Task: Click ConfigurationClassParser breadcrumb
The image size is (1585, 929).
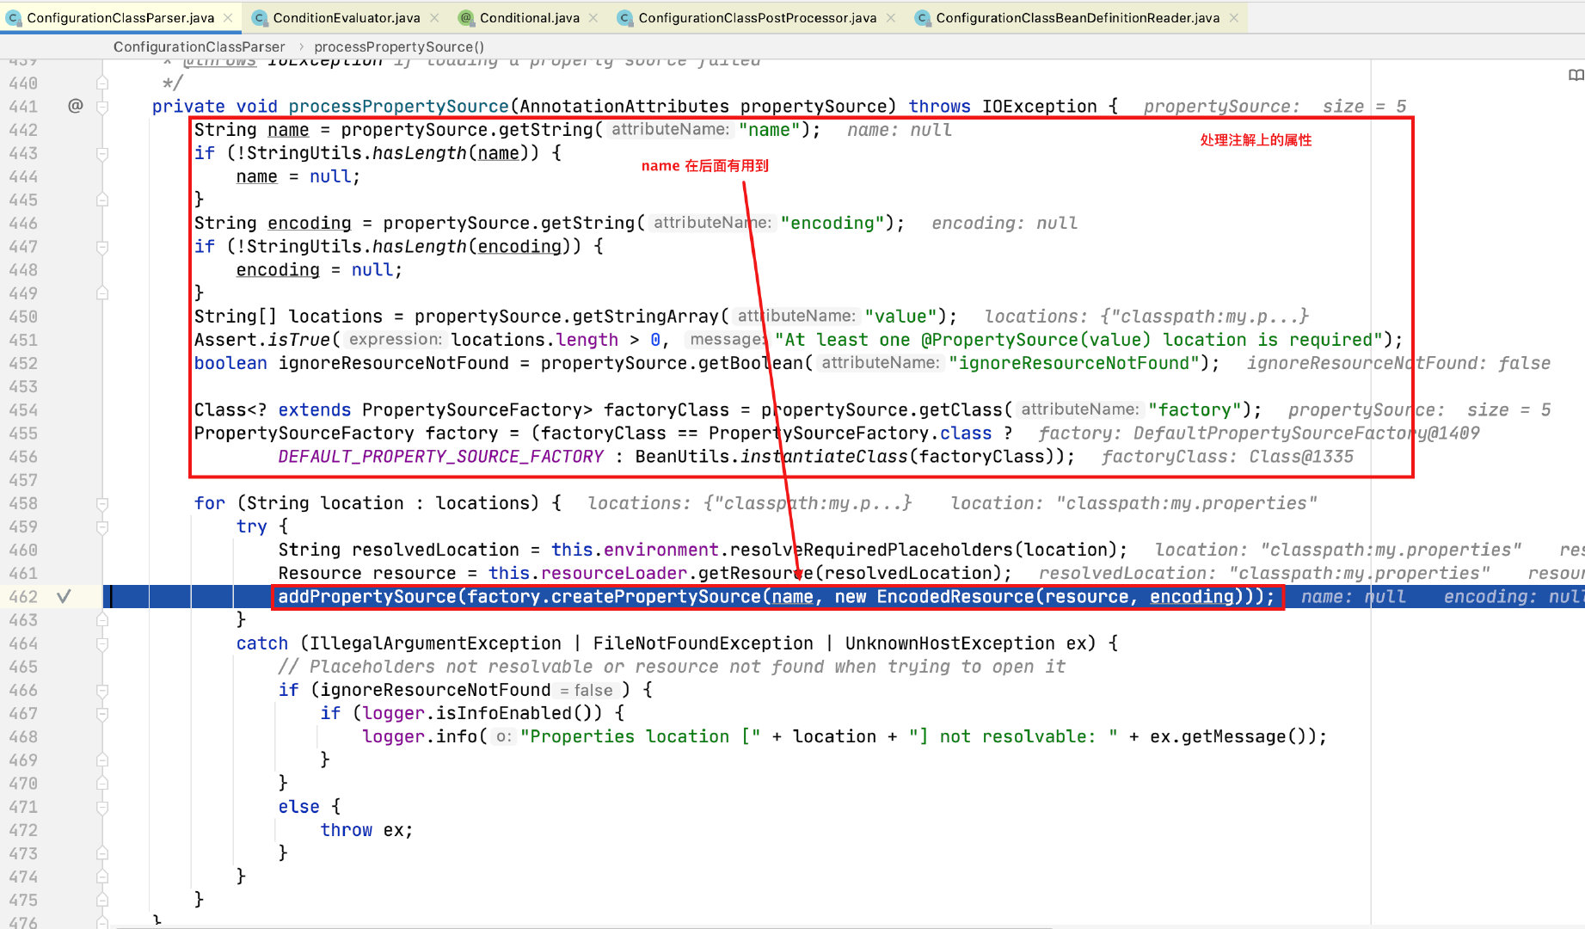Action: (x=199, y=46)
